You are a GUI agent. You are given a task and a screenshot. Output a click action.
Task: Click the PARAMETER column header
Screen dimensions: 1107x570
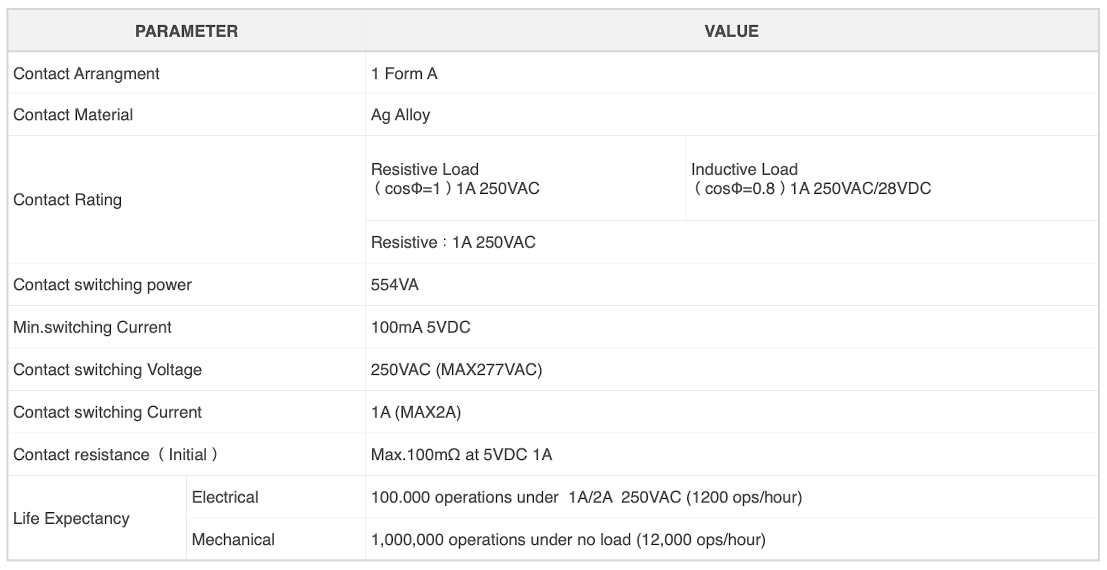point(186,31)
